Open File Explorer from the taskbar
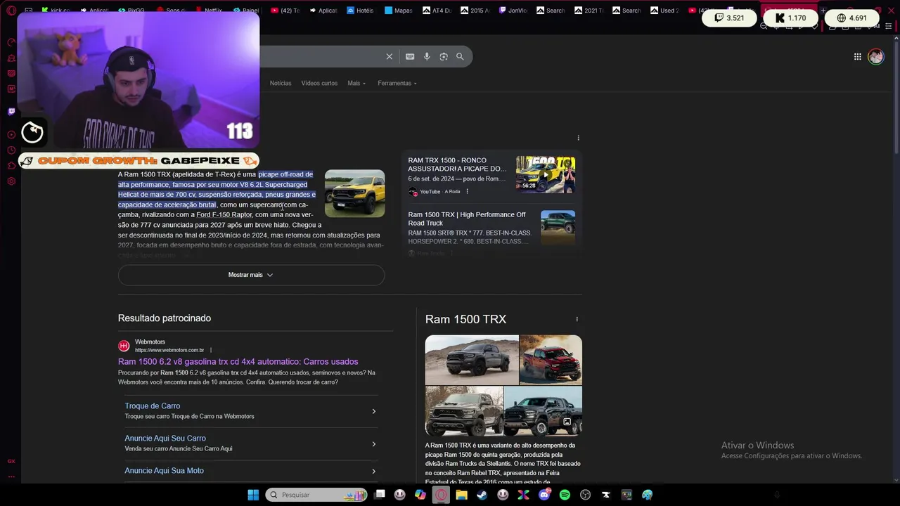 [x=461, y=495]
